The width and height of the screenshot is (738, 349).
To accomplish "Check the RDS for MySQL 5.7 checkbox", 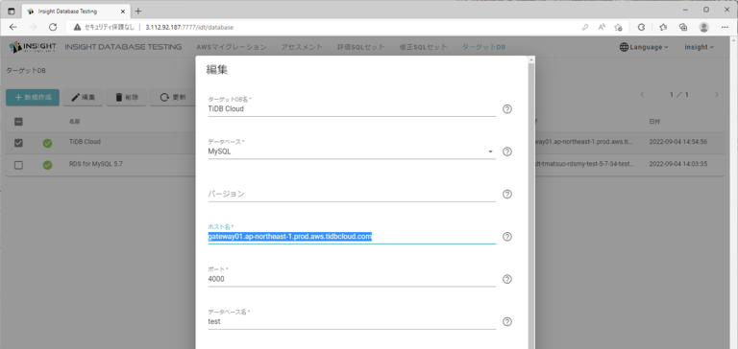I will point(18,165).
